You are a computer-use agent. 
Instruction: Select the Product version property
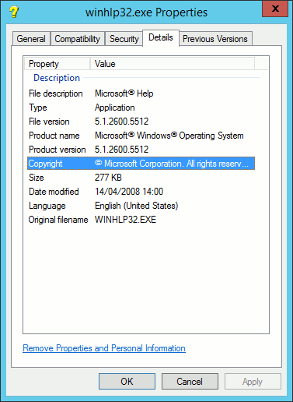coord(57,150)
